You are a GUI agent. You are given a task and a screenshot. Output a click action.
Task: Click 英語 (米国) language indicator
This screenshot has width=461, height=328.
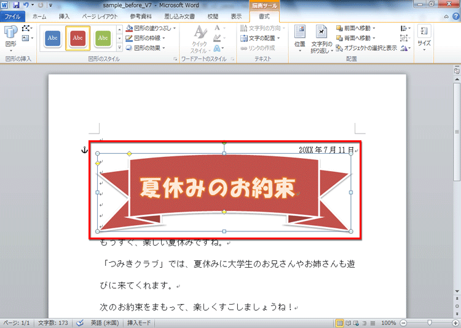pos(104,323)
